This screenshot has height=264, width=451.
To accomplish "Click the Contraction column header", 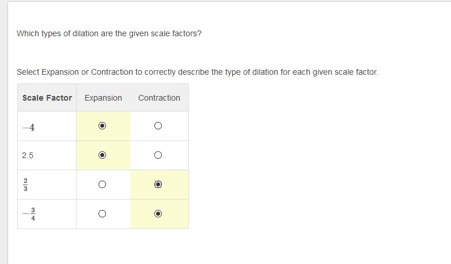I will pos(159,98).
